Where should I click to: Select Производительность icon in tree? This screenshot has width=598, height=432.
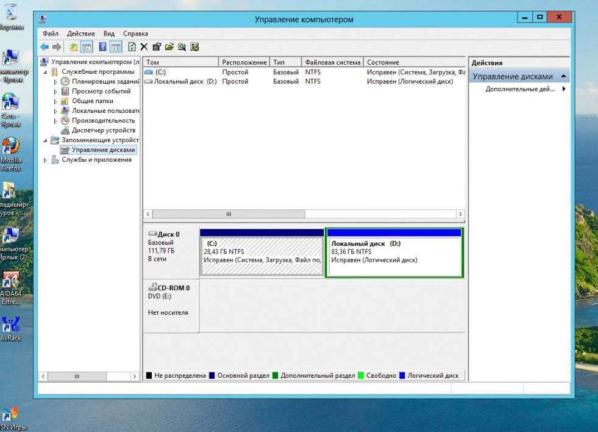pyautogui.click(x=65, y=121)
